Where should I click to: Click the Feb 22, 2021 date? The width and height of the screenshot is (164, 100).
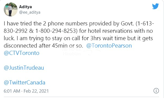click(x=36, y=91)
